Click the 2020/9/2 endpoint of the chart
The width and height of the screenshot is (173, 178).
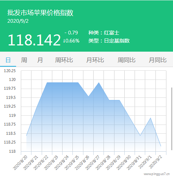[x=161, y=146]
